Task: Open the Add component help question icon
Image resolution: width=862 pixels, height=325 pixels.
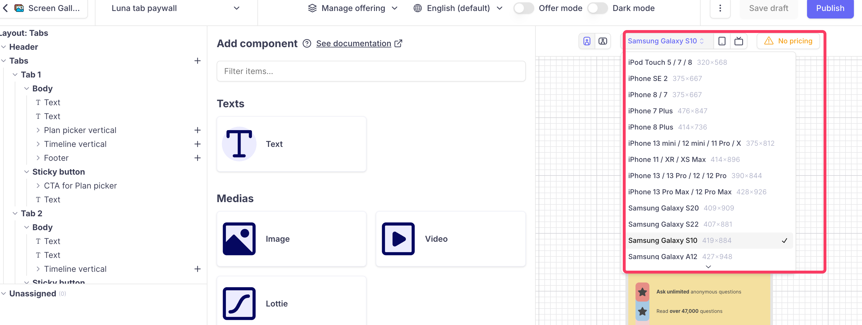Action: (307, 43)
